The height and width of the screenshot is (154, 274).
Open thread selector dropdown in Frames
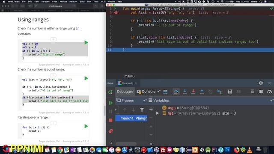coord(116,110)
